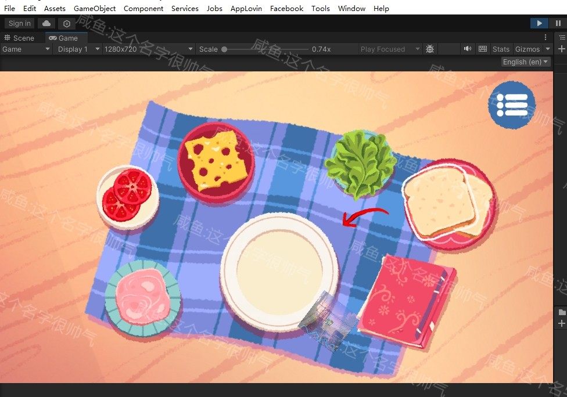Open the Display 1 dropdown

point(78,49)
